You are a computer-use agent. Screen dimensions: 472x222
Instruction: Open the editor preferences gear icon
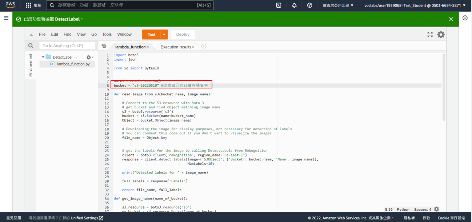[x=441, y=35]
